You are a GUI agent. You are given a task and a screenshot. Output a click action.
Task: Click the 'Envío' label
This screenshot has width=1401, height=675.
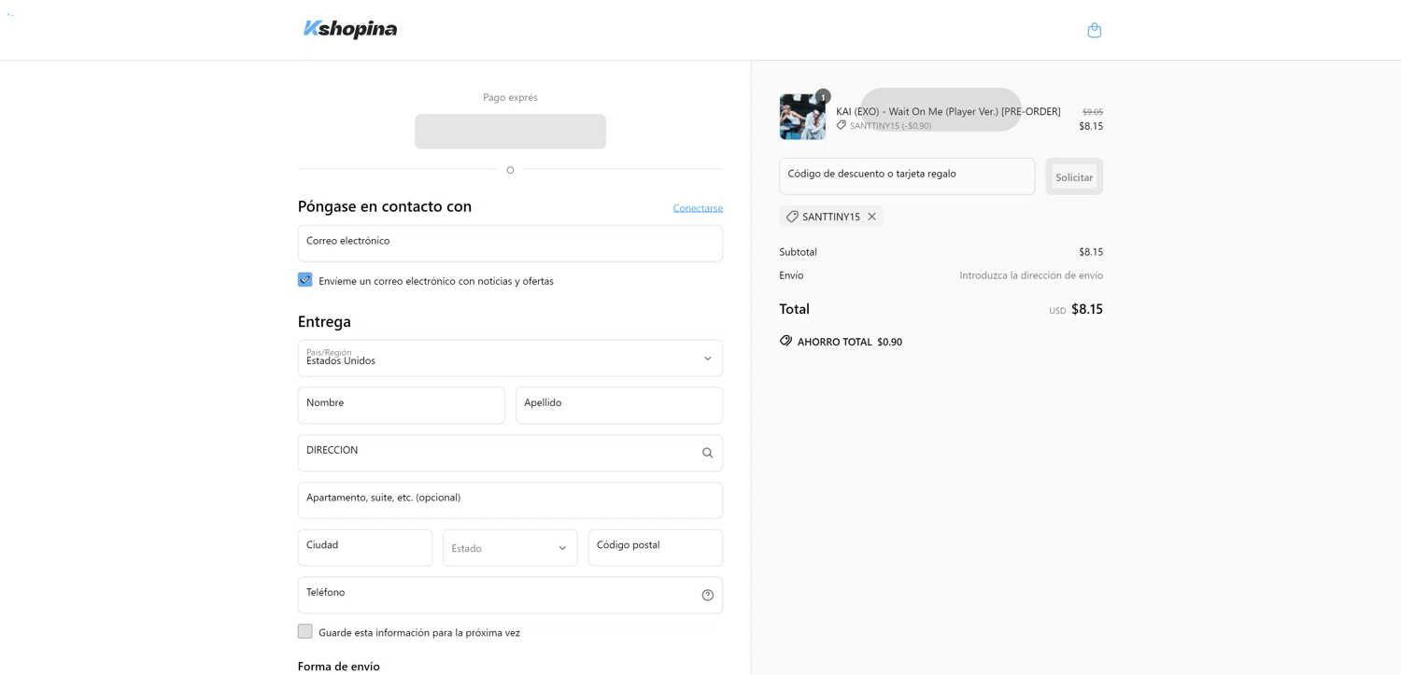pos(791,275)
